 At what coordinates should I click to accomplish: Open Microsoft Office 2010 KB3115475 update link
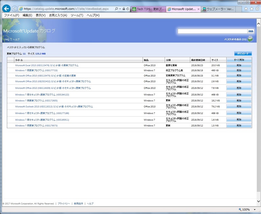[x=46, y=76]
